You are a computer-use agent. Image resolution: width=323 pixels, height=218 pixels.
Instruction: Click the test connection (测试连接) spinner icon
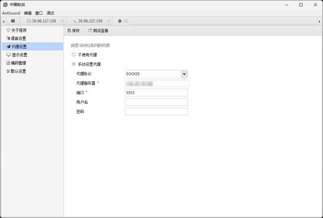click(90, 31)
